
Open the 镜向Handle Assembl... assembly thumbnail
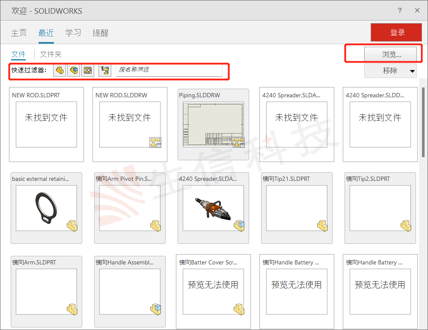pyautogui.click(x=130, y=291)
